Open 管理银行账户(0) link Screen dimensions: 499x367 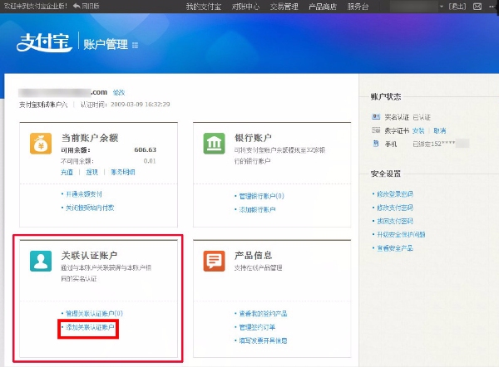pos(261,196)
